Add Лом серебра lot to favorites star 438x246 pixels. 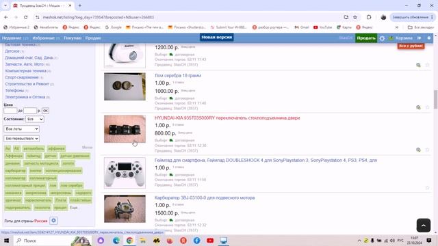click(x=427, y=107)
